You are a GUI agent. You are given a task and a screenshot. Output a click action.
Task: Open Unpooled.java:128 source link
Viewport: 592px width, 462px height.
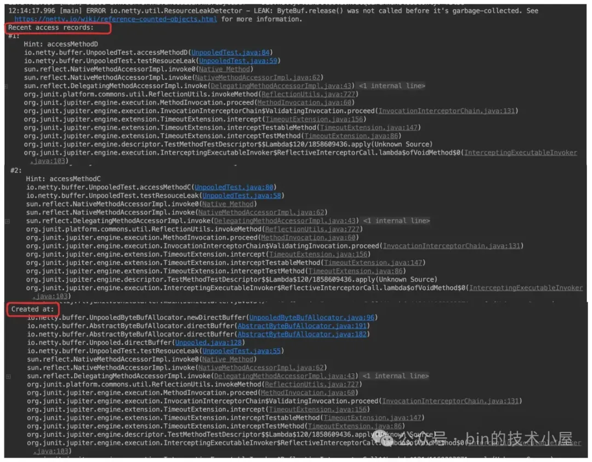click(208, 343)
